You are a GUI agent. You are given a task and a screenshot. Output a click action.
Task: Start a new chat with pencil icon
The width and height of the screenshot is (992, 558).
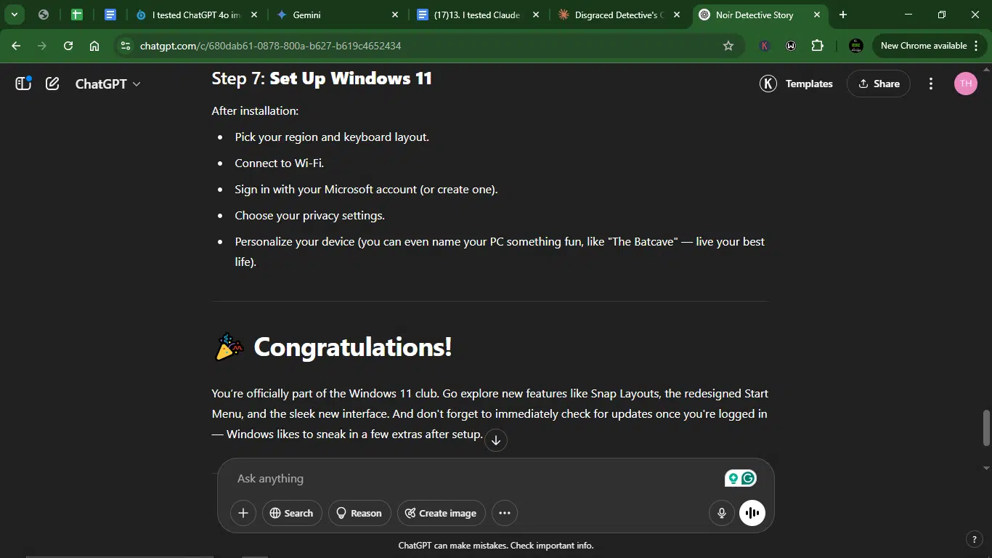[52, 84]
